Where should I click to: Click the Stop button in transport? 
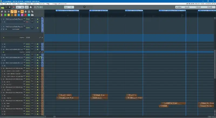point(10,7)
